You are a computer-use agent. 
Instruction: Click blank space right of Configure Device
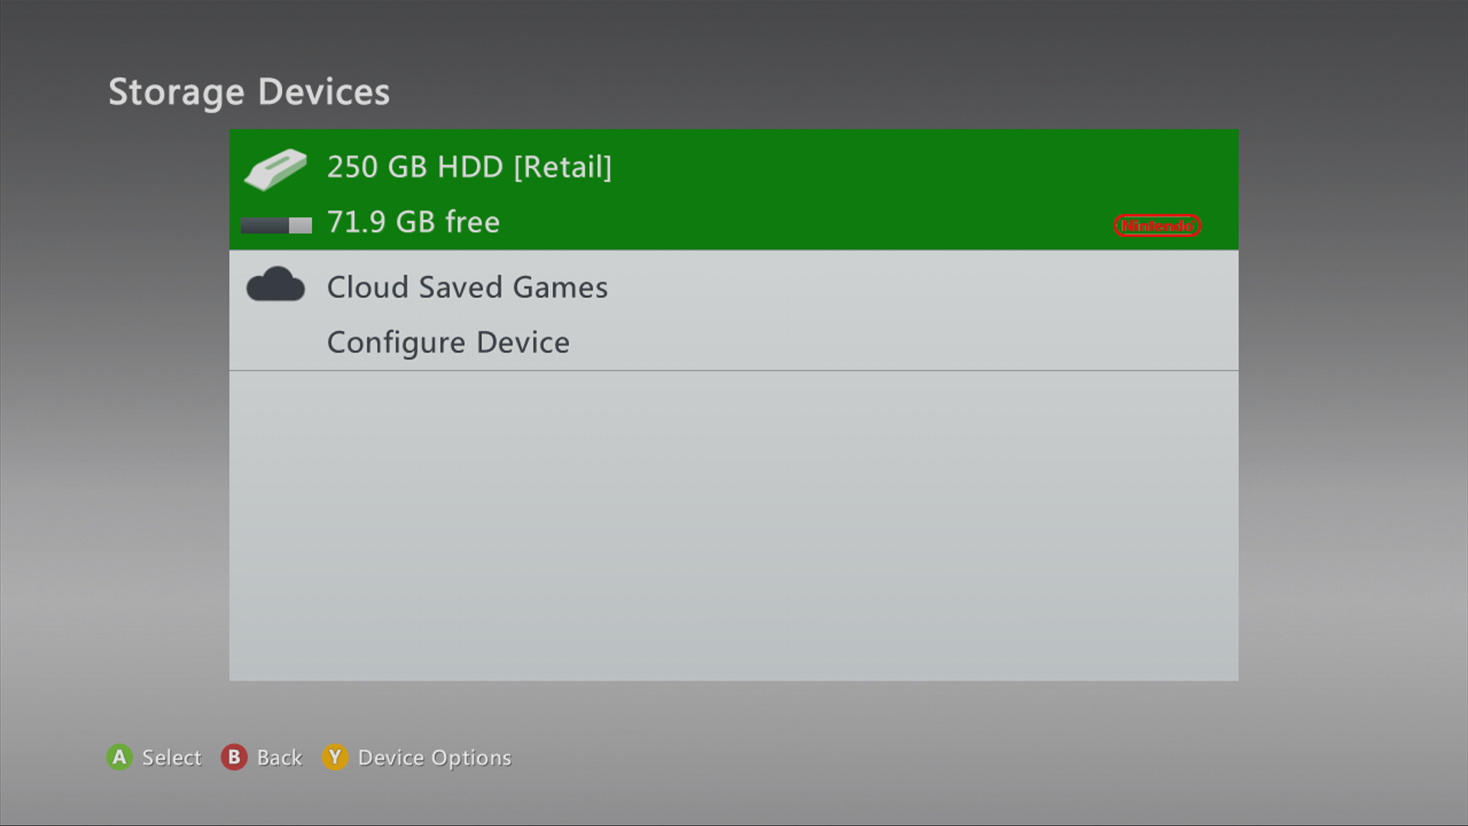(x=902, y=343)
